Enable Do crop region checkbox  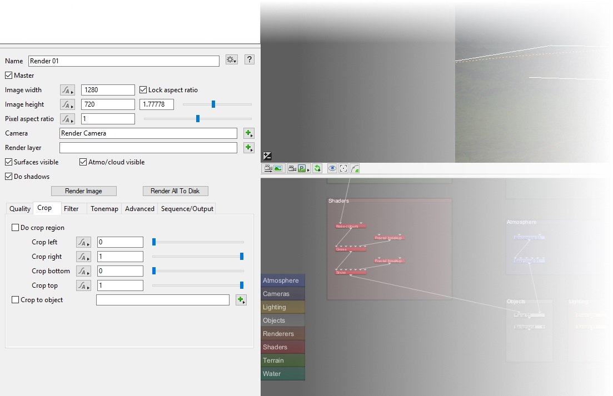(15, 228)
